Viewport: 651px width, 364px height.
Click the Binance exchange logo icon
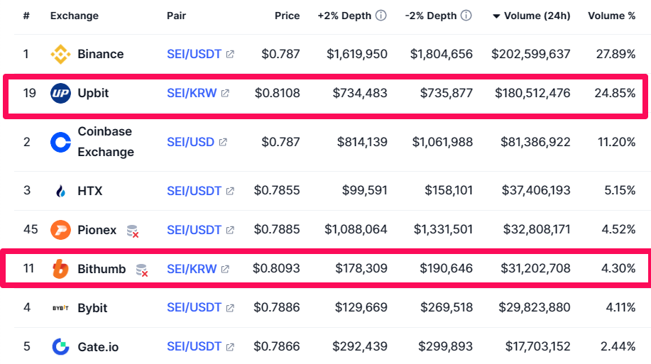[x=61, y=54]
